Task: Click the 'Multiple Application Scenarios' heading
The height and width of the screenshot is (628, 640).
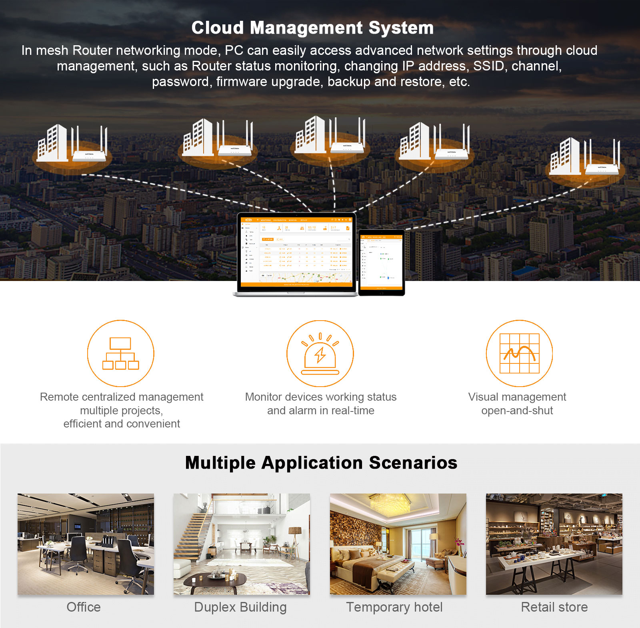Action: [321, 463]
